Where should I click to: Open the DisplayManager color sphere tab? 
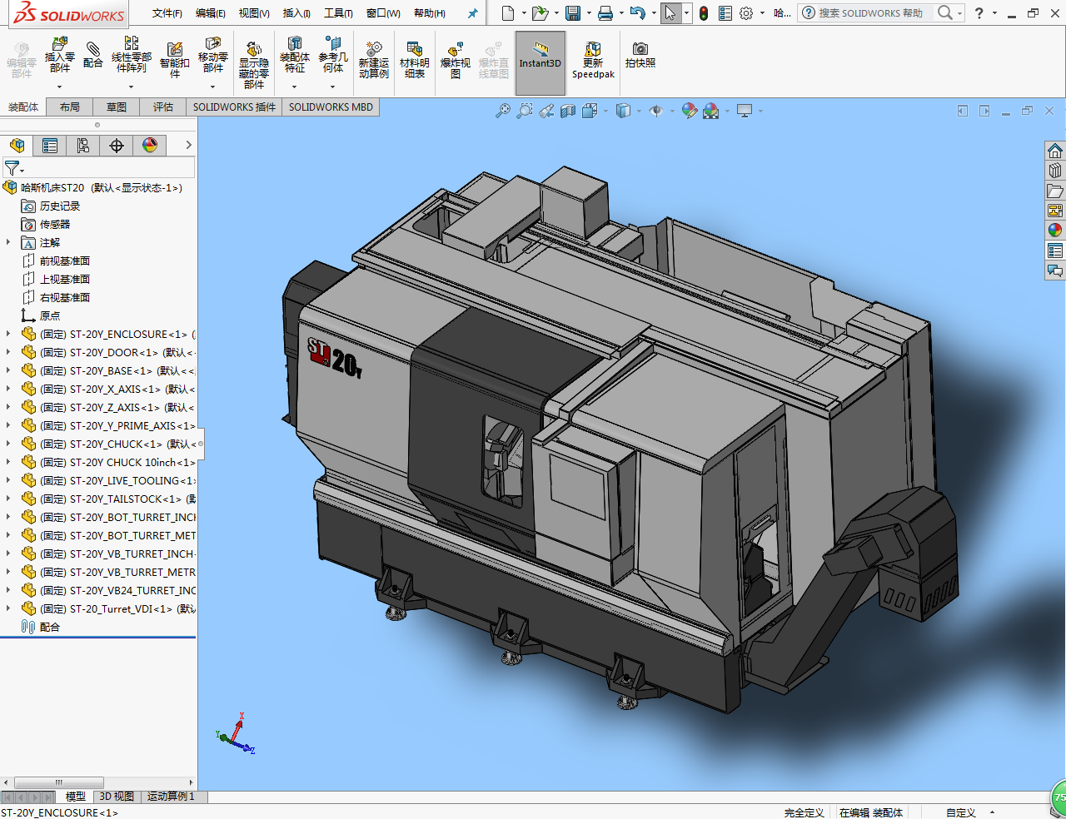[x=150, y=146]
